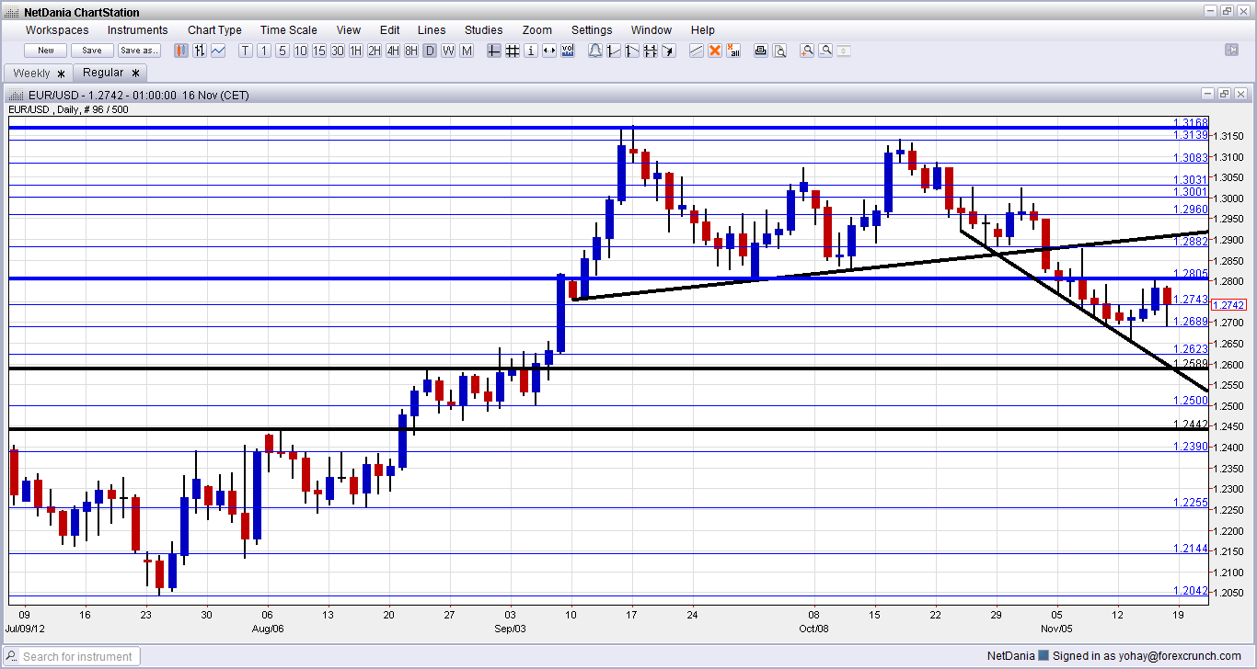Image resolution: width=1257 pixels, height=669 pixels.
Task: Open the Chart Type menu
Action: (214, 30)
